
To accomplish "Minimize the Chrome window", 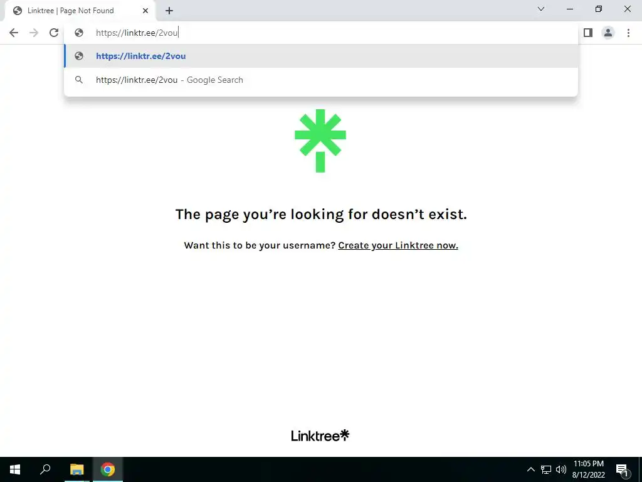I will click(x=570, y=9).
